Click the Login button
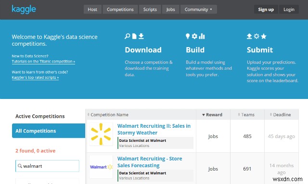Viewport: 308px width, 184px height. click(x=289, y=10)
